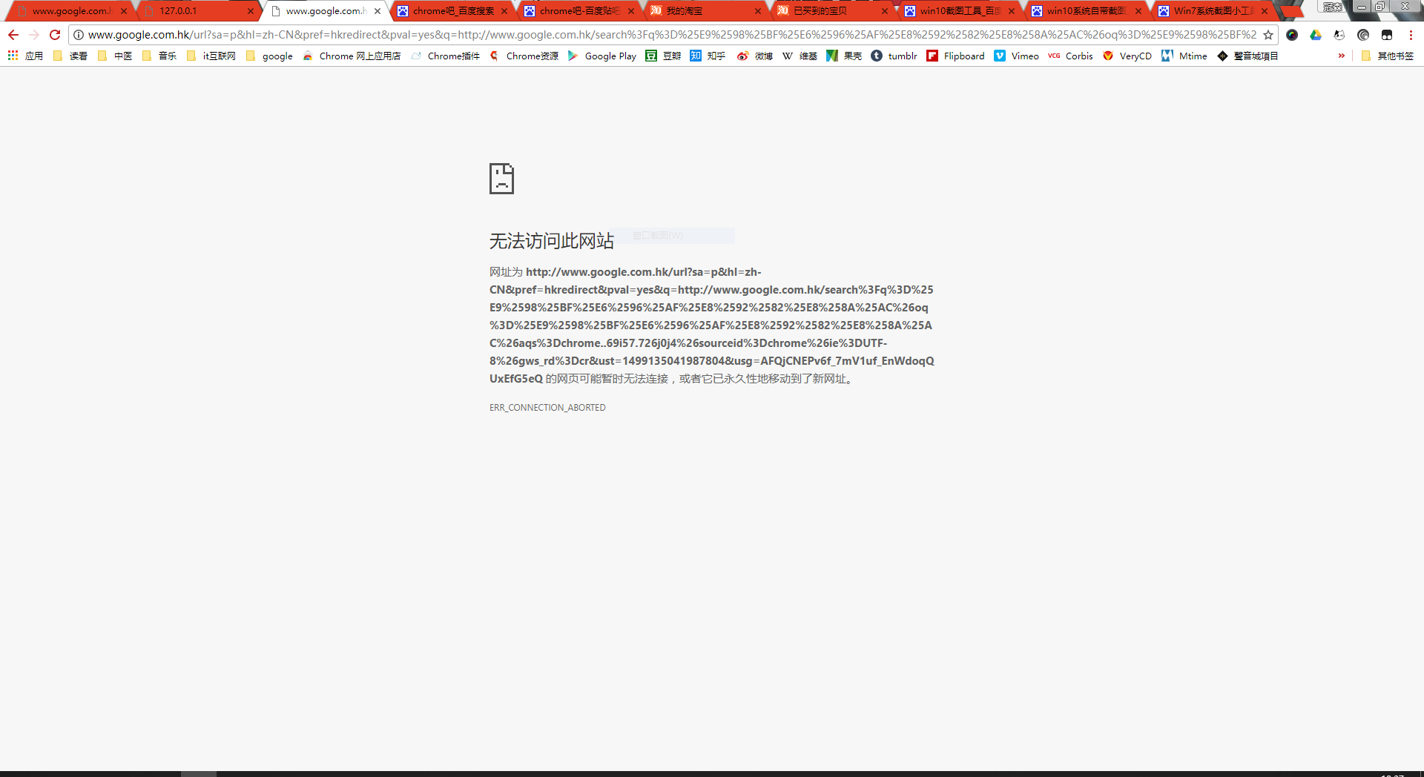Viewport: 1424px width, 777px height.
Task: Open the Google Drive extension icon
Action: click(x=1316, y=35)
